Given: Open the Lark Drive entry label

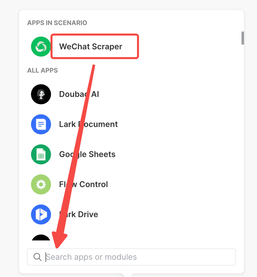Looking at the screenshot, I should (x=79, y=214).
